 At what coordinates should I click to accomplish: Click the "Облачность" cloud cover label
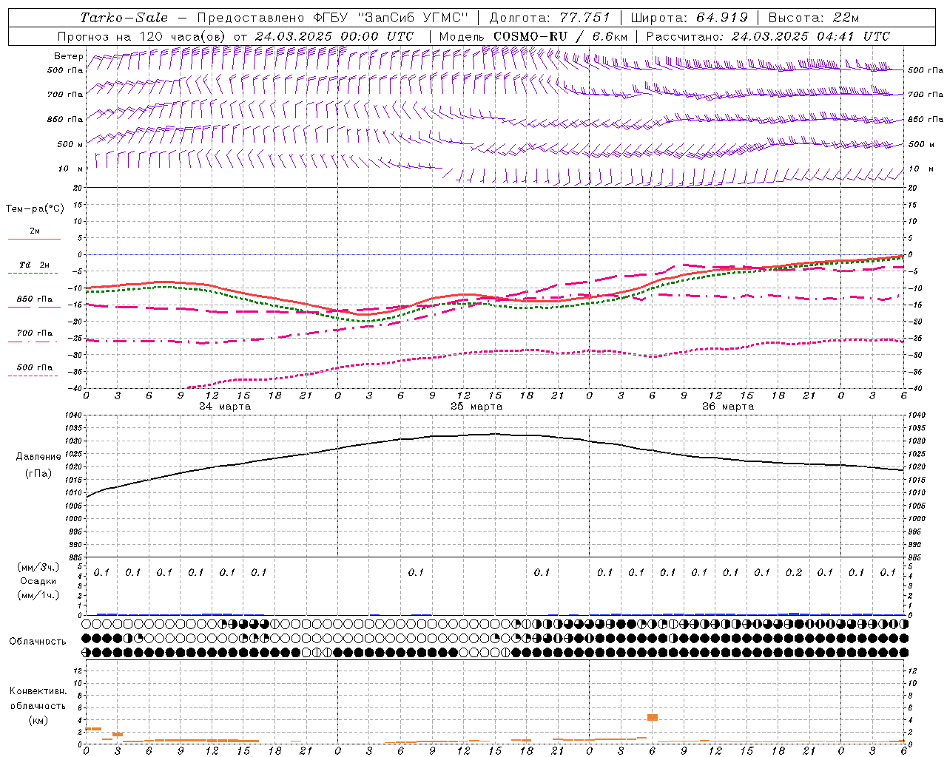click(38, 642)
